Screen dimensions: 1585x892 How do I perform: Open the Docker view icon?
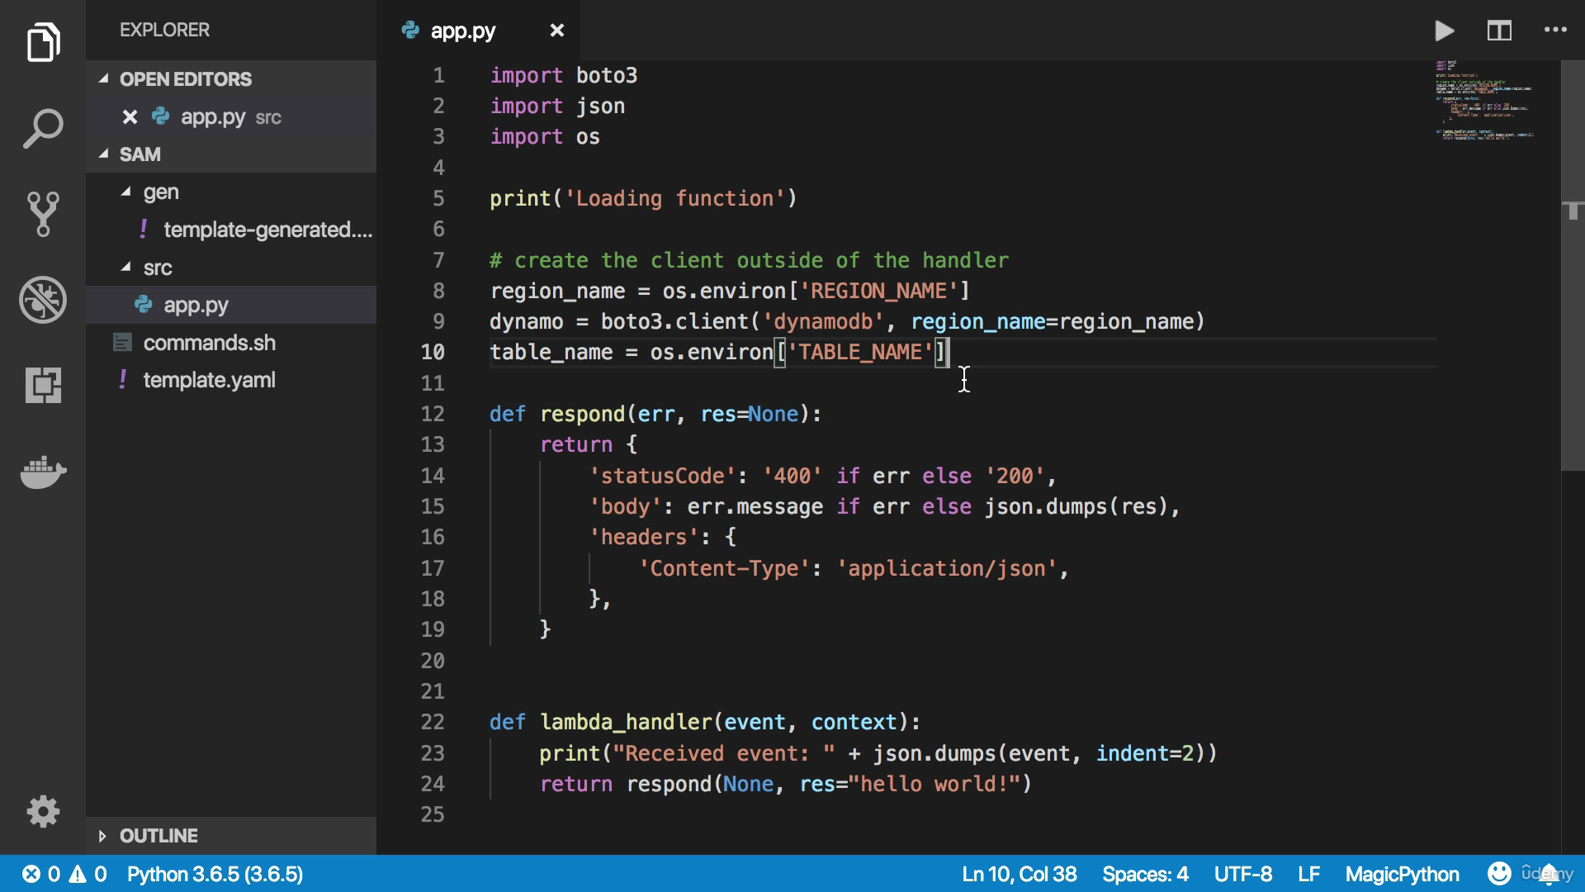[43, 472]
